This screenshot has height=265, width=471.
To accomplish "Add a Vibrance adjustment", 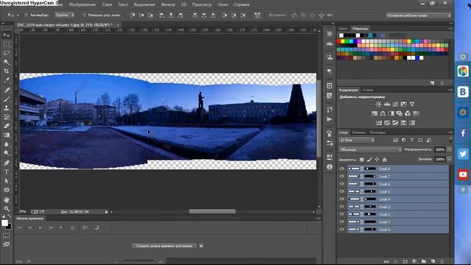I will coord(412,104).
